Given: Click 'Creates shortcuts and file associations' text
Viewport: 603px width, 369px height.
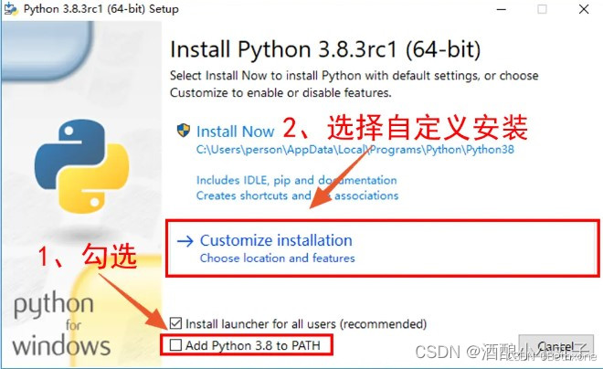Looking at the screenshot, I should (297, 195).
